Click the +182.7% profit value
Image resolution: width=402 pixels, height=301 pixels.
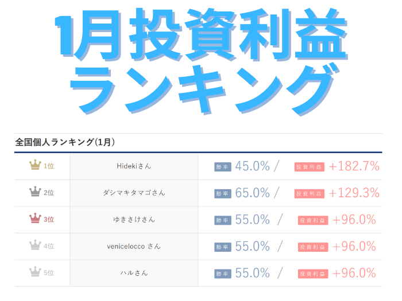click(354, 166)
